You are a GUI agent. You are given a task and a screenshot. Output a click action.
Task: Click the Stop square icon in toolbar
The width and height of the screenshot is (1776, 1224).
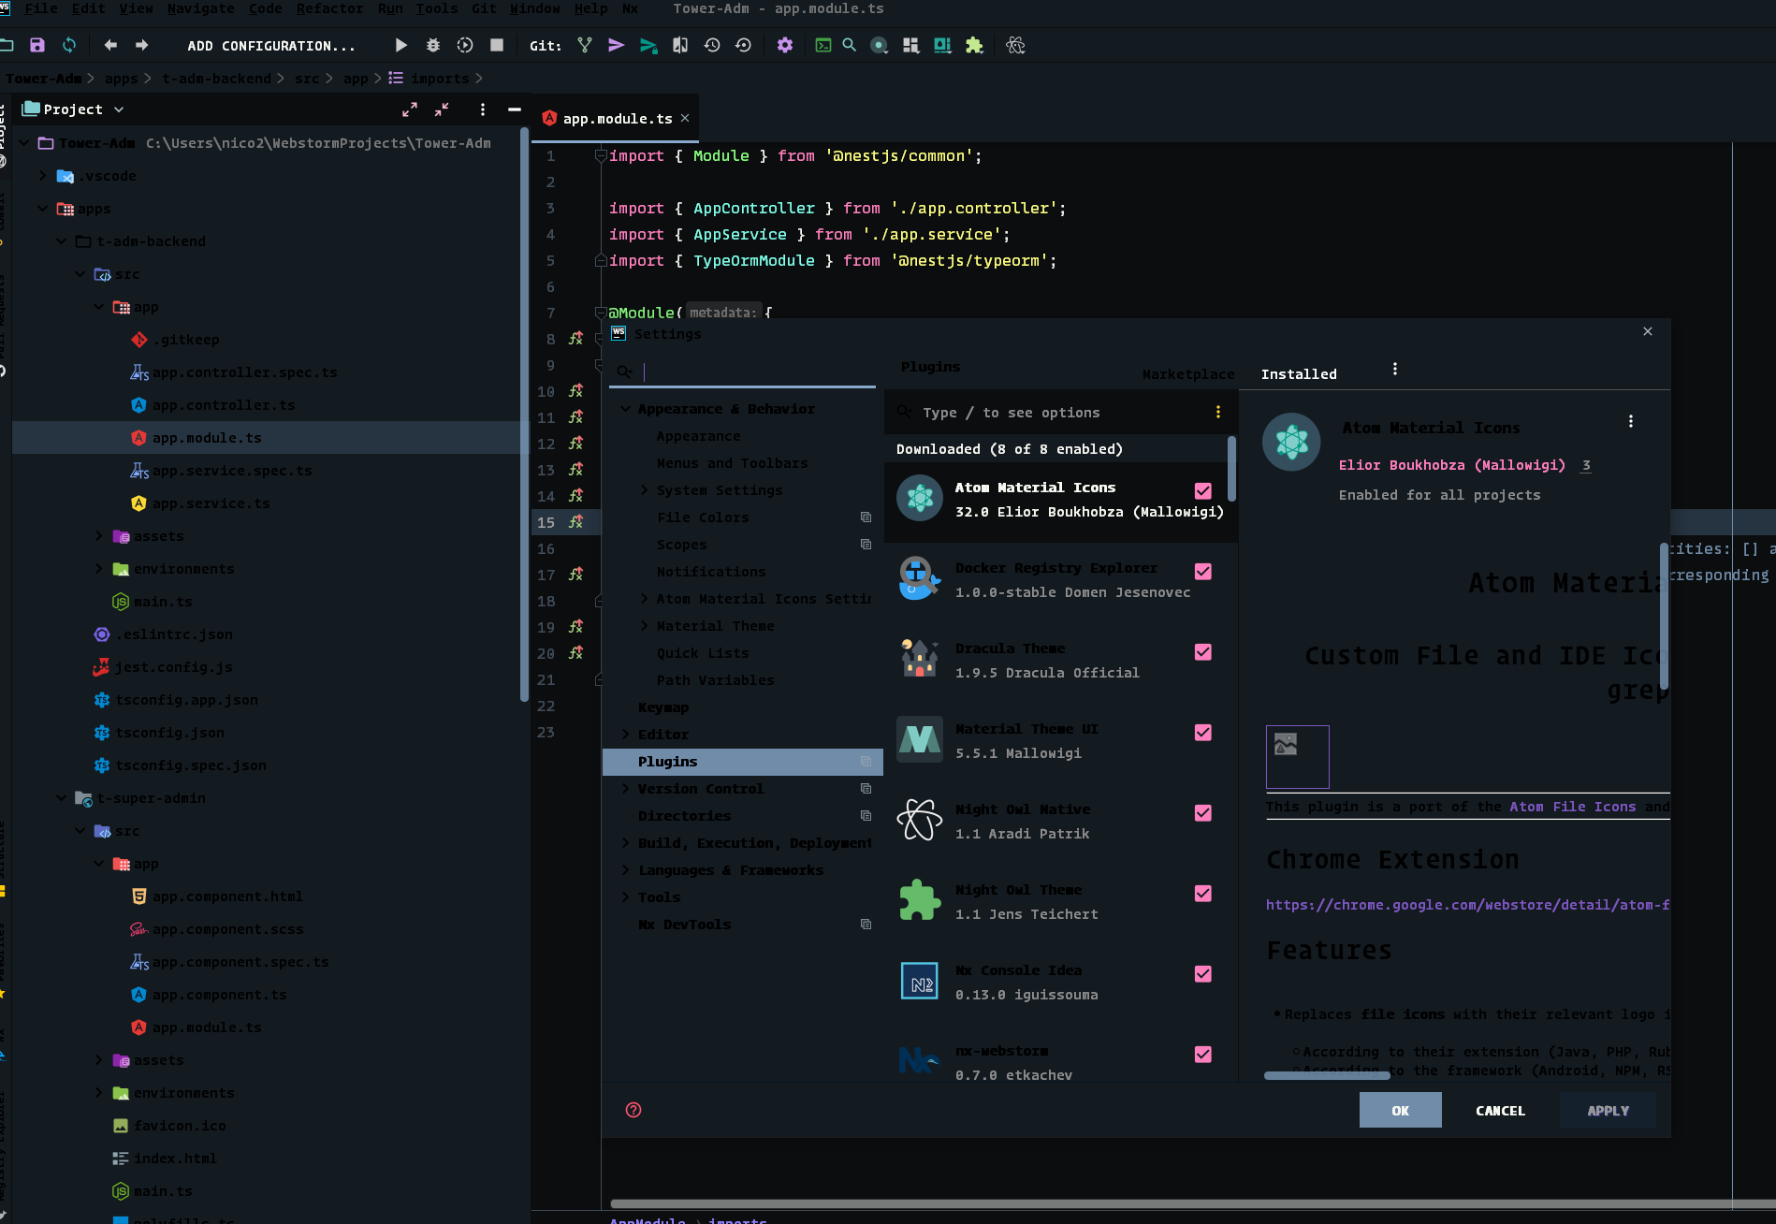coord(497,45)
